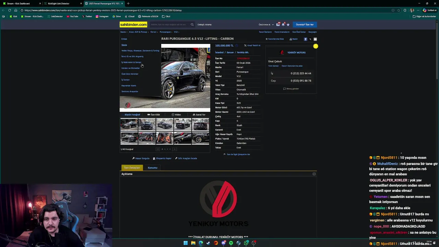Show previous photo page arrow
Image resolution: width=439 pixels, height=247 pixels.
158,149
